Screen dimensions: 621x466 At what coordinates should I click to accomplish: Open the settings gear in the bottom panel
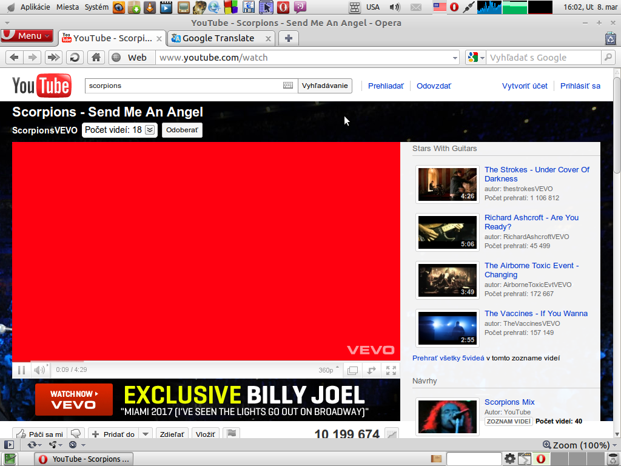509,459
